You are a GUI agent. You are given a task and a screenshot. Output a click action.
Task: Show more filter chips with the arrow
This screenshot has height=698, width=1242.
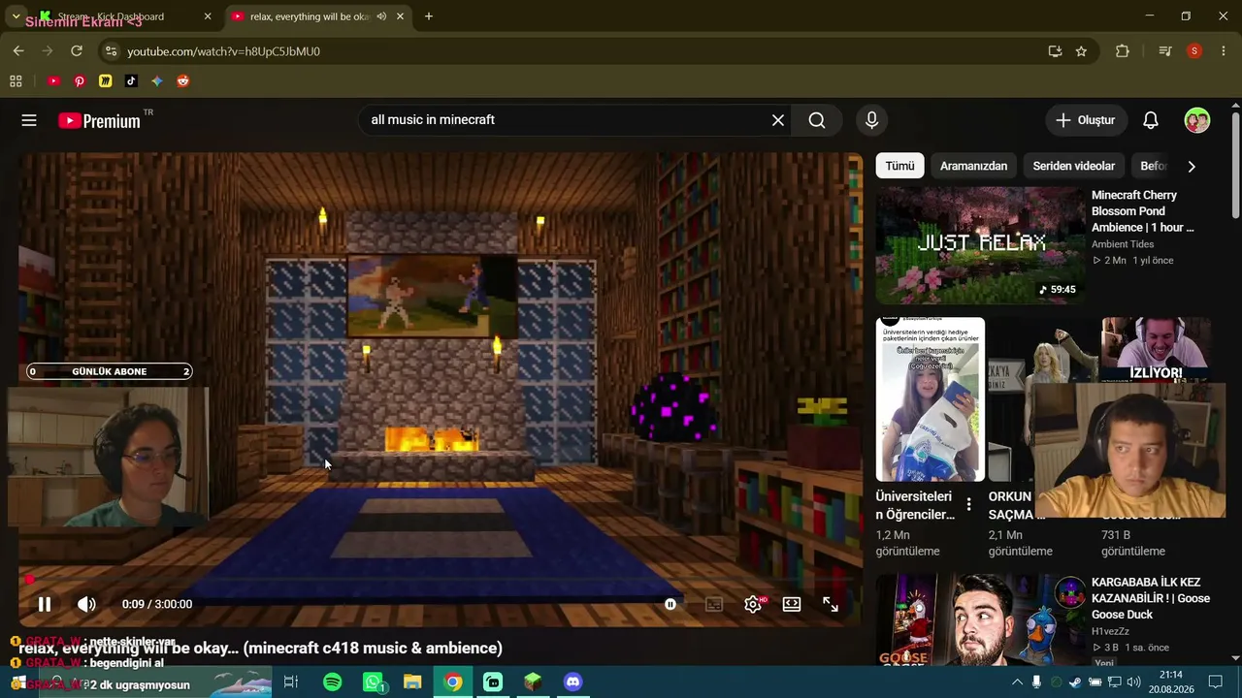(1192, 166)
